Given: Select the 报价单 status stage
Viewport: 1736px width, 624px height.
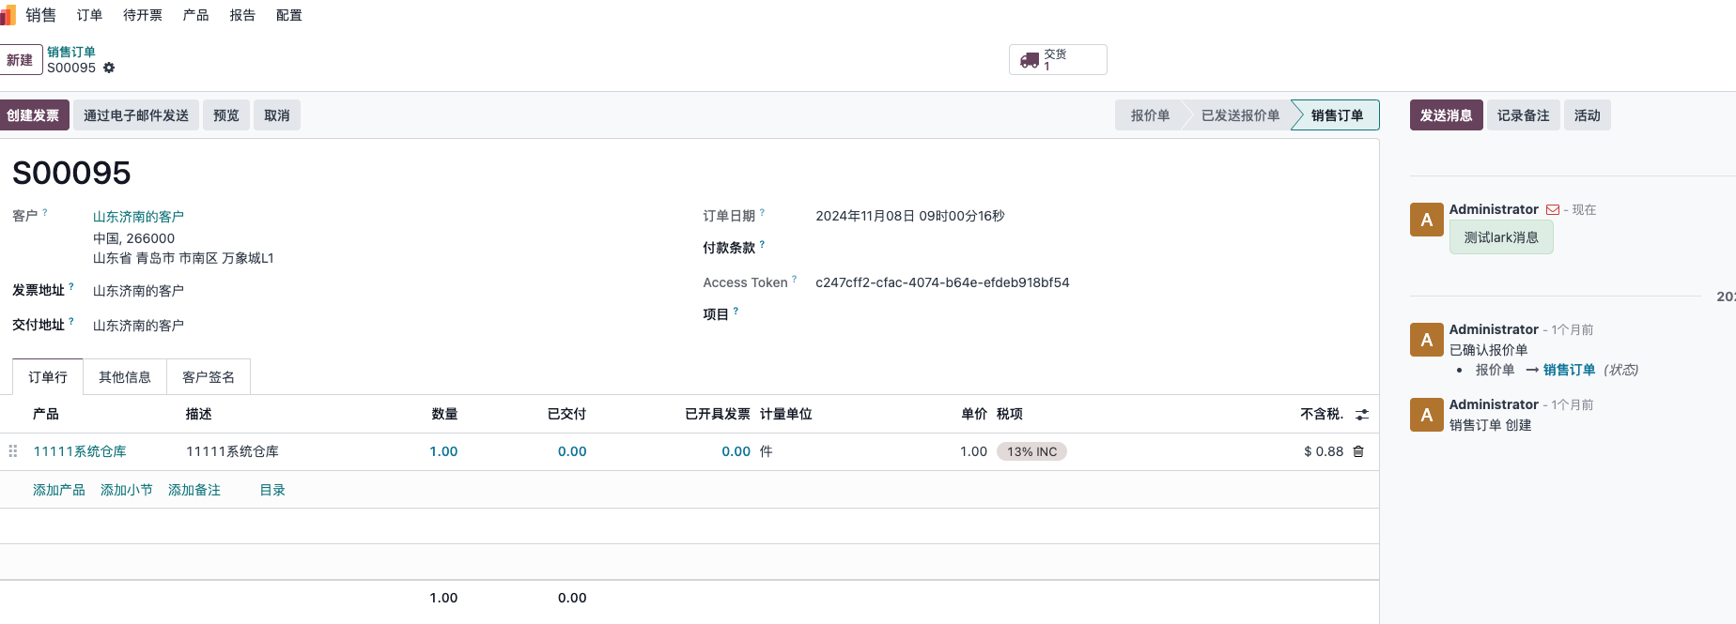Looking at the screenshot, I should tap(1150, 115).
